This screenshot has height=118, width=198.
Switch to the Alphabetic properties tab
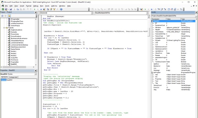5,77
